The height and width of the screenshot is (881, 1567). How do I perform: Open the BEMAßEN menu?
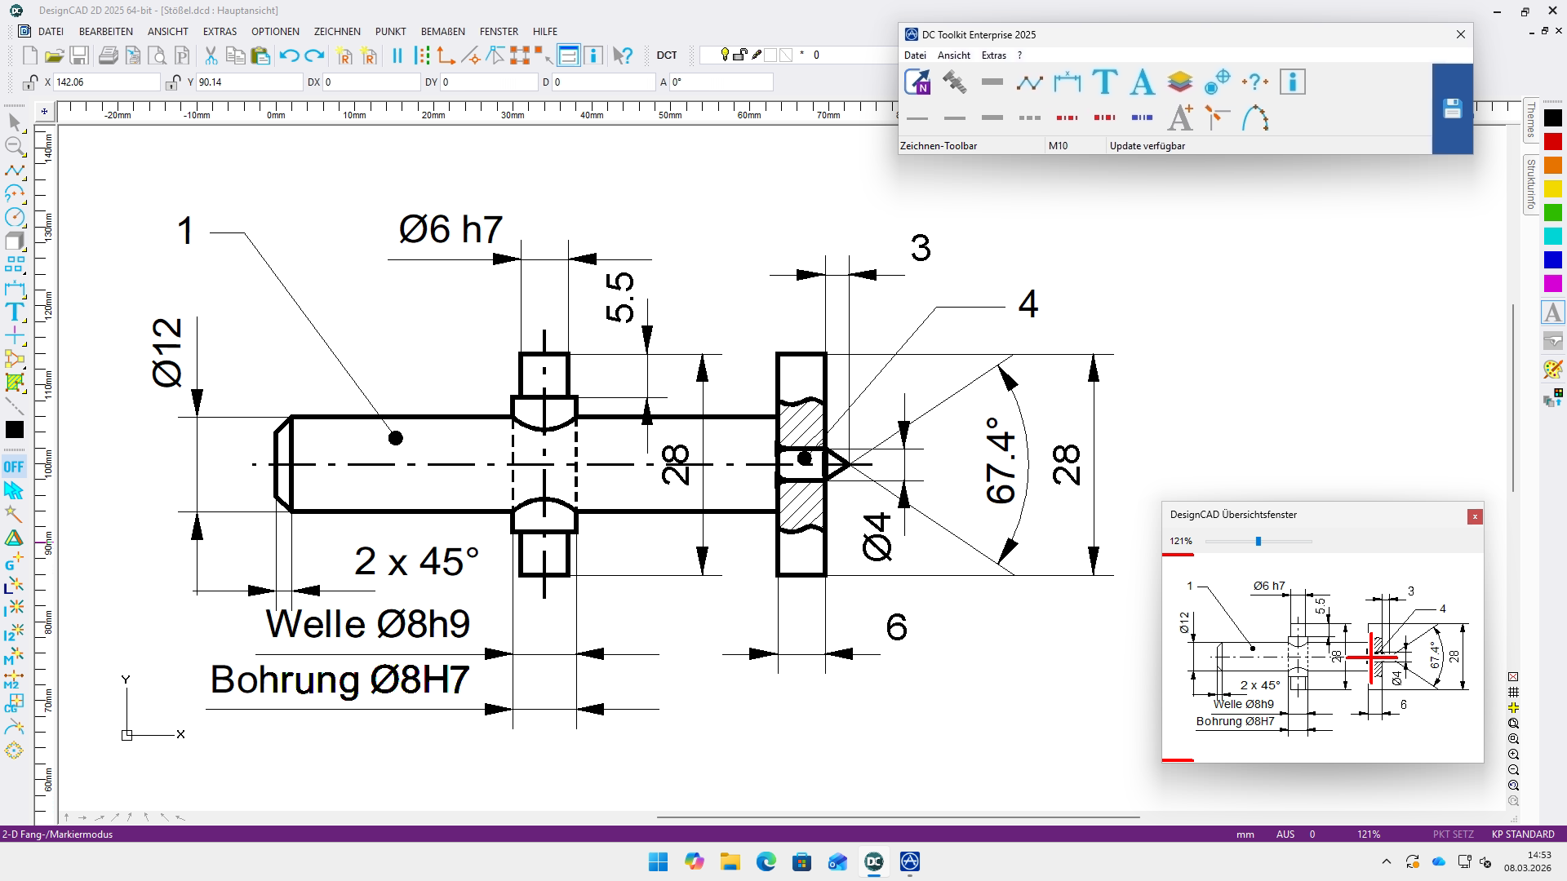click(x=443, y=31)
